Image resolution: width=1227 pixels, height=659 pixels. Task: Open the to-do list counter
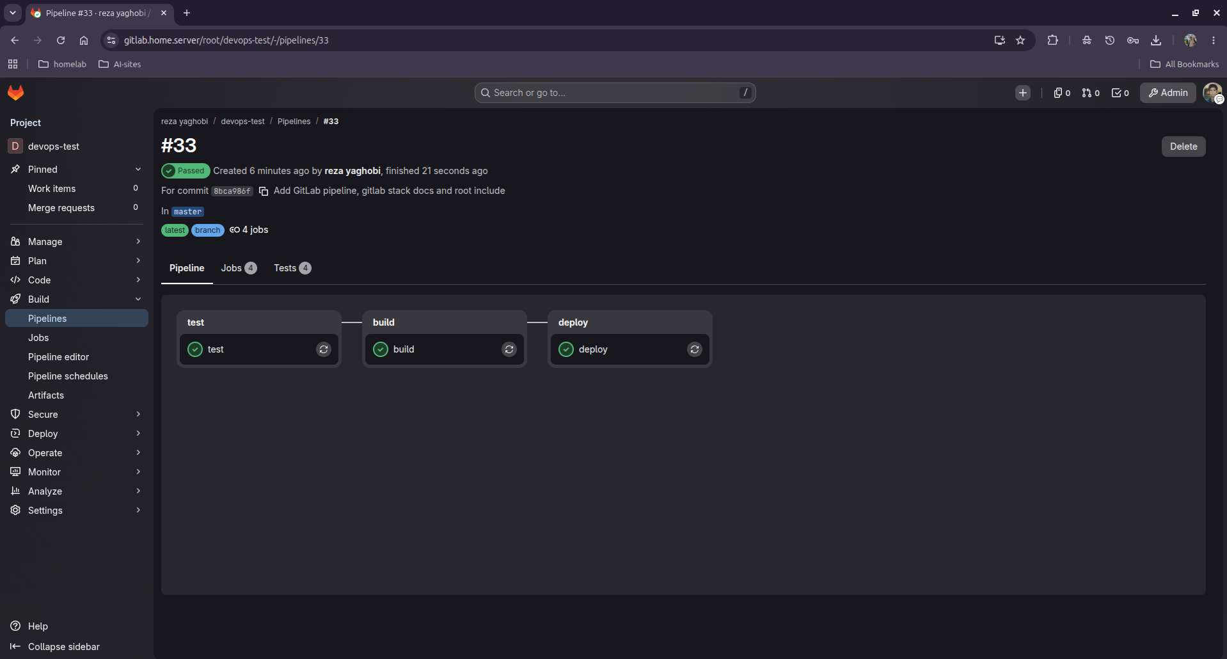[x=1120, y=93]
